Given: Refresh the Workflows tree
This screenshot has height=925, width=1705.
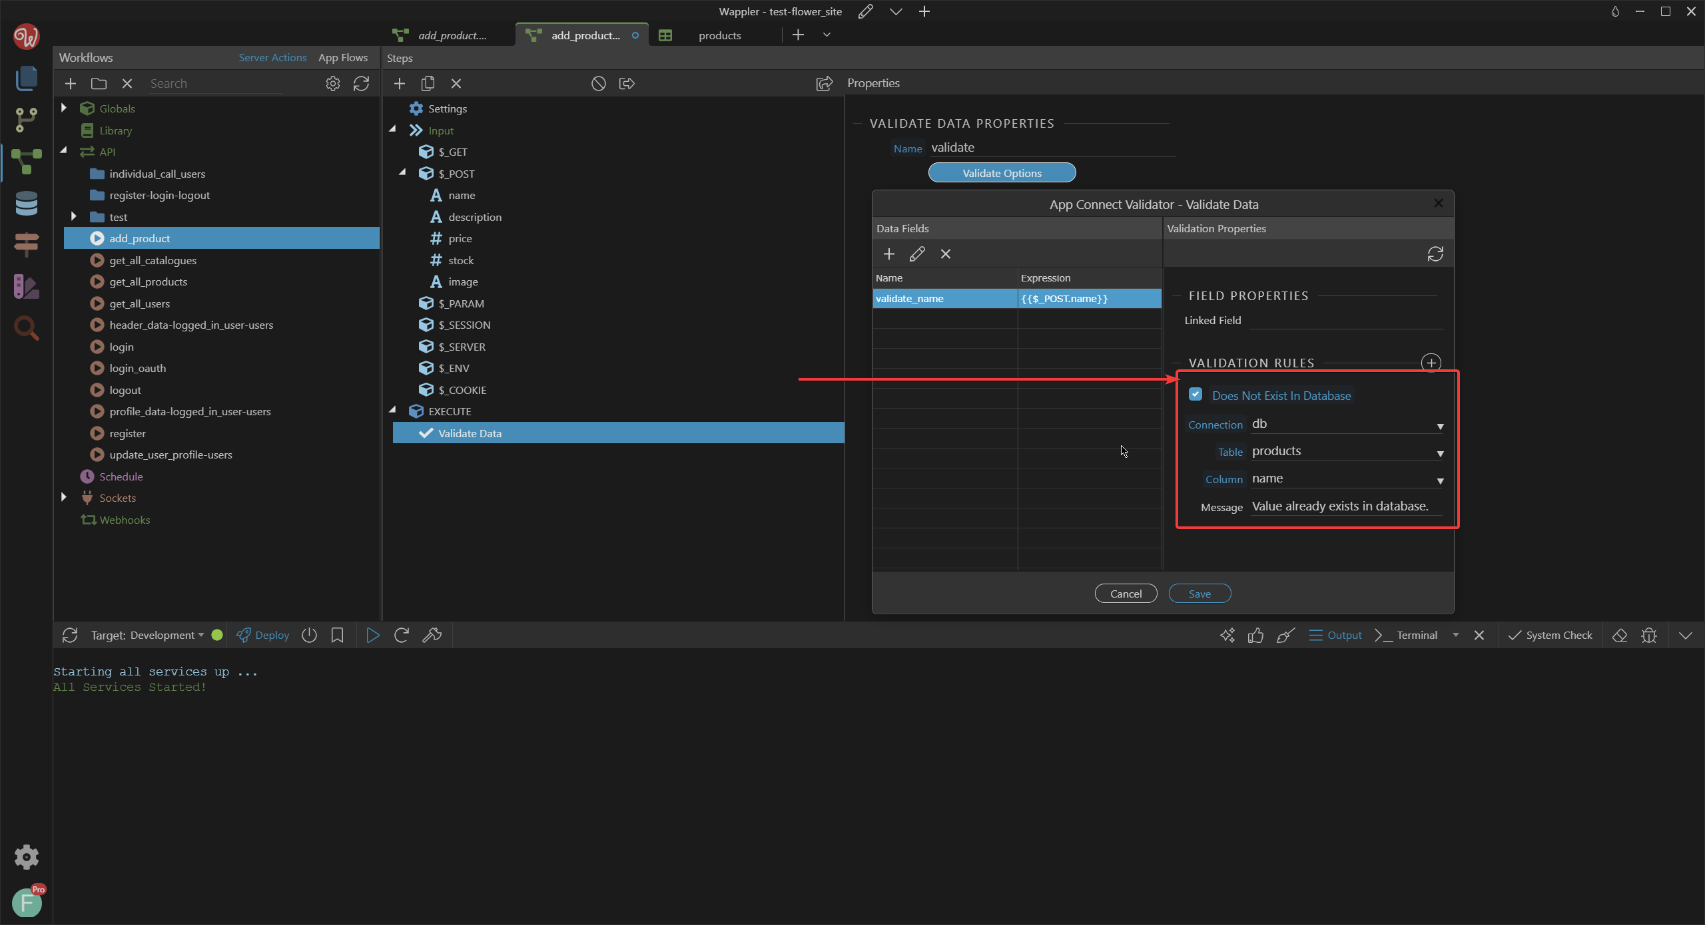Looking at the screenshot, I should pyautogui.click(x=361, y=83).
